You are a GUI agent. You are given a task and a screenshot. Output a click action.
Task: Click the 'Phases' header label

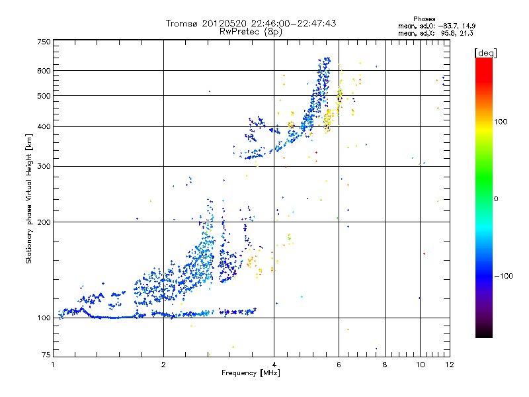point(425,19)
